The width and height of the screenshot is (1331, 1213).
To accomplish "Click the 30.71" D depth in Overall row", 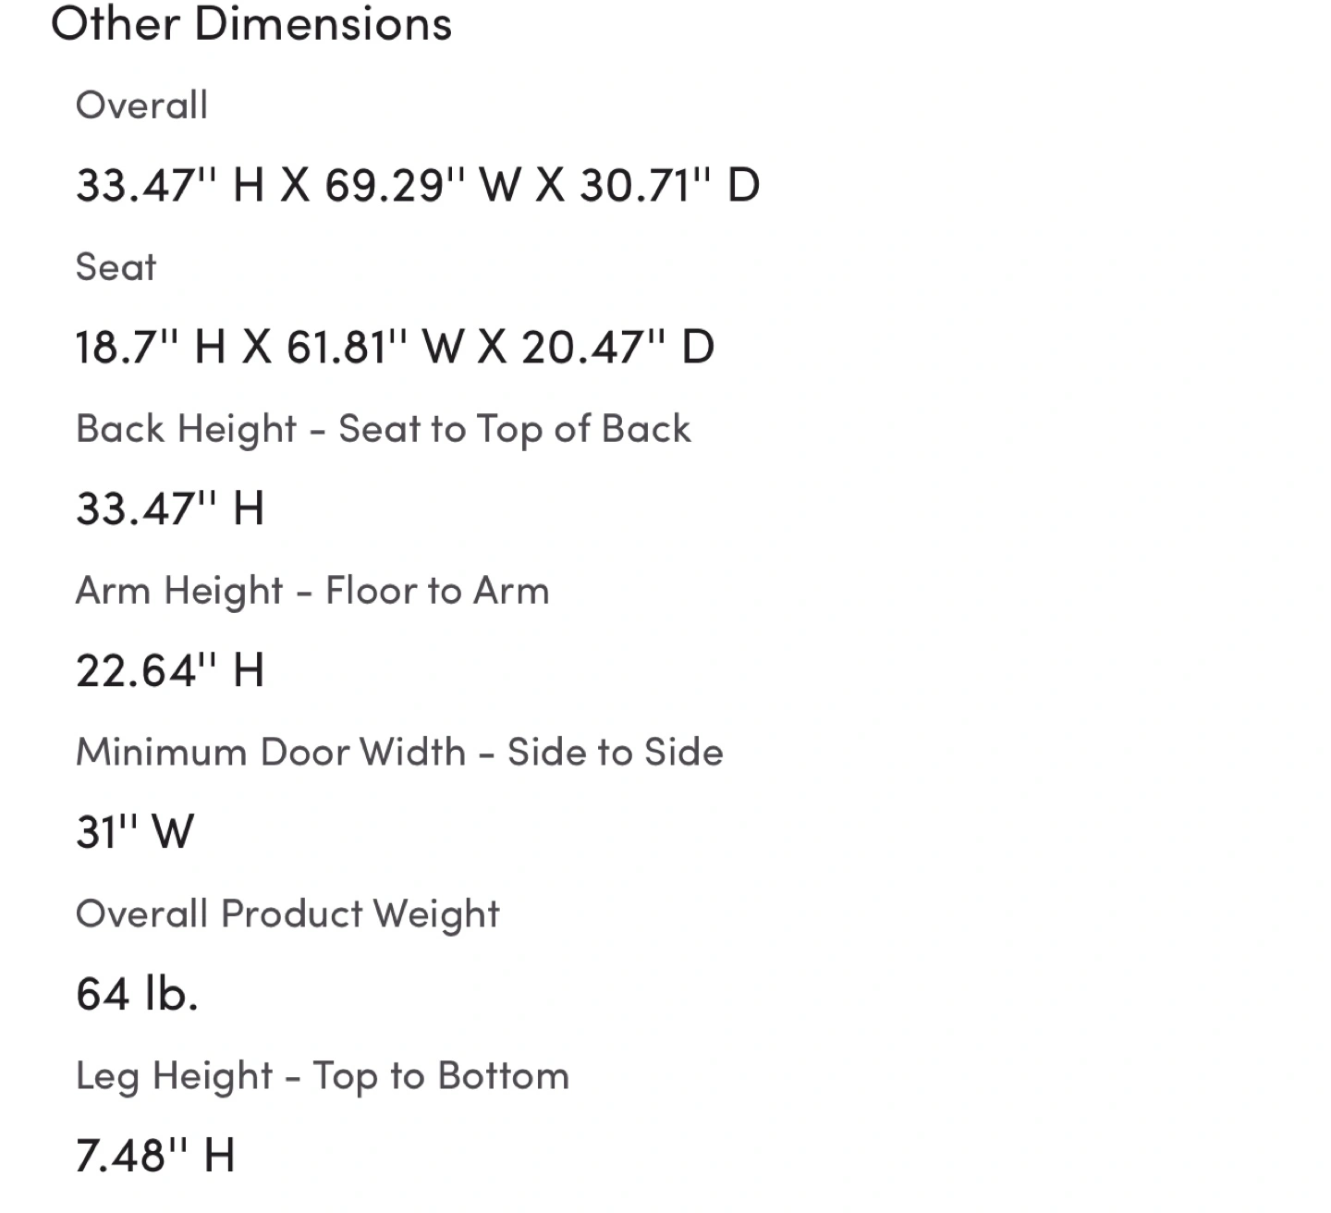I will 669,185.
